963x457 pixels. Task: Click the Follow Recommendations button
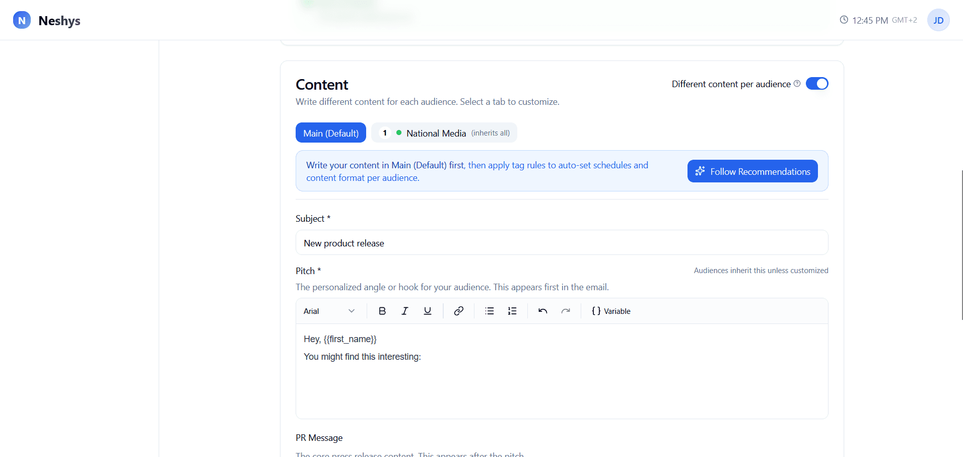click(752, 171)
